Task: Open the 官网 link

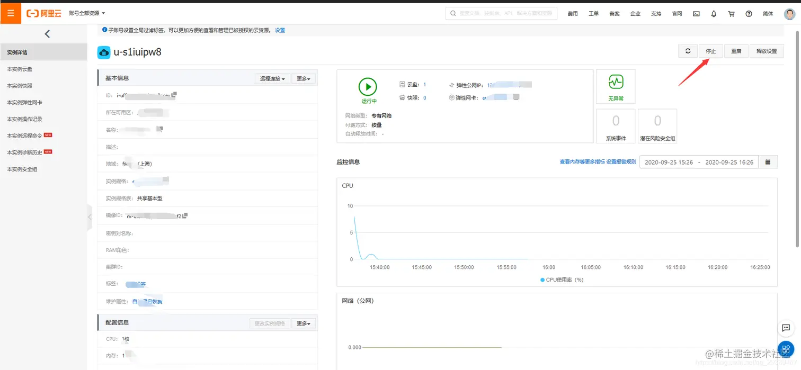Action: point(677,14)
